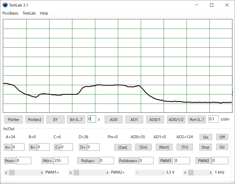235x184 pixels.
Task: Click the 1 kHz frequency slider left arrow
Action: tap(185, 173)
